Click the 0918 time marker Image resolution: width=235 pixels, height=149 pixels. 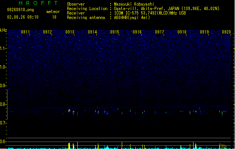[182, 32]
